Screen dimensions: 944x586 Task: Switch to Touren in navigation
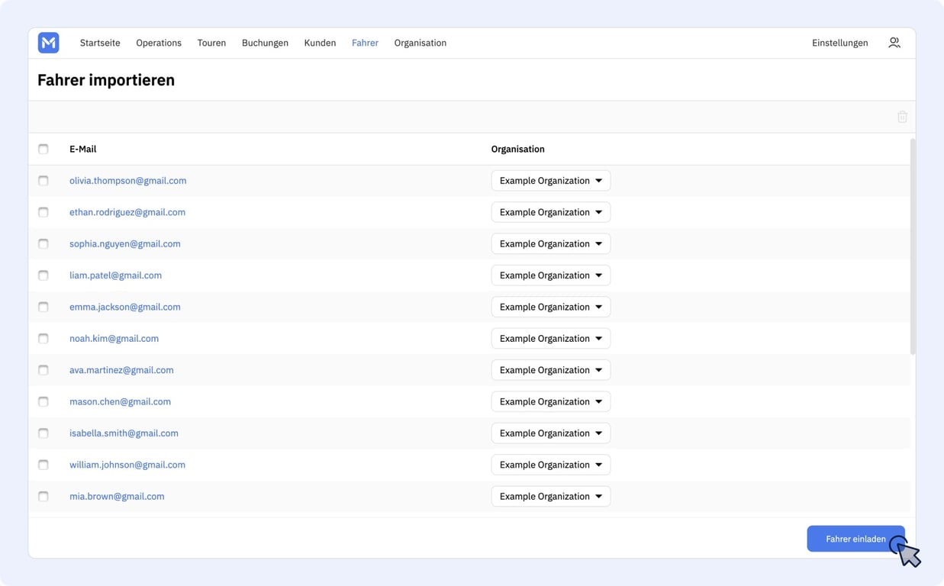click(211, 43)
